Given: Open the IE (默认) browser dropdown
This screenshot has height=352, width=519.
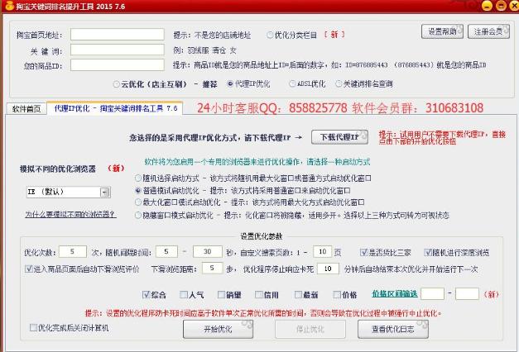Looking at the screenshot, I should click(105, 192).
